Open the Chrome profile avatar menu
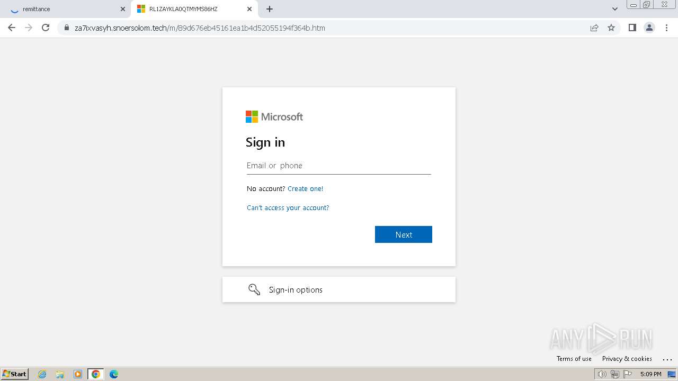This screenshot has height=381, width=678. tap(649, 28)
